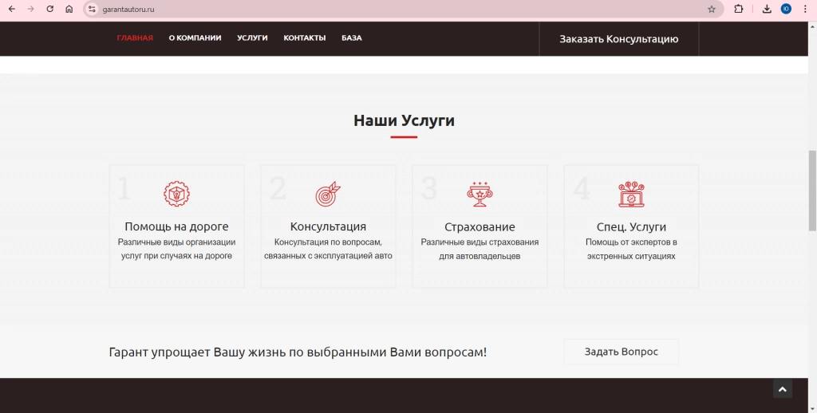This screenshot has height=413, width=817.
Task: Open the browser profile avatar
Action: (x=786, y=9)
